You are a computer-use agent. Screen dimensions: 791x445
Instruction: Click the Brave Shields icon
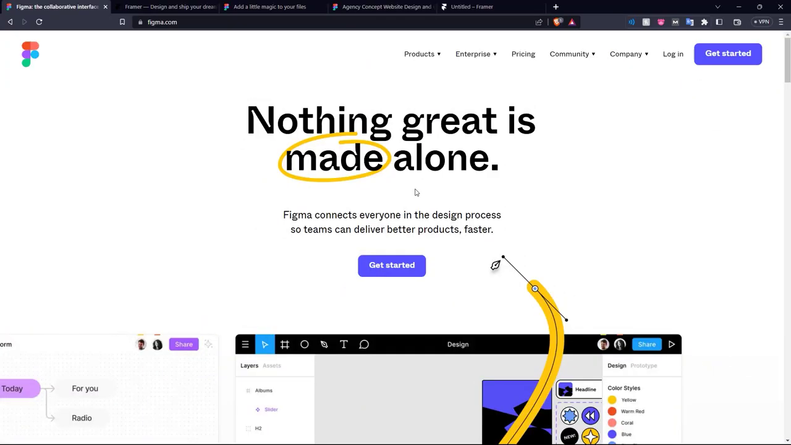[x=558, y=22]
